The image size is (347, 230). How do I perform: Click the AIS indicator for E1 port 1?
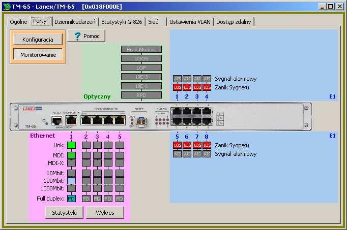pyautogui.click(x=177, y=79)
